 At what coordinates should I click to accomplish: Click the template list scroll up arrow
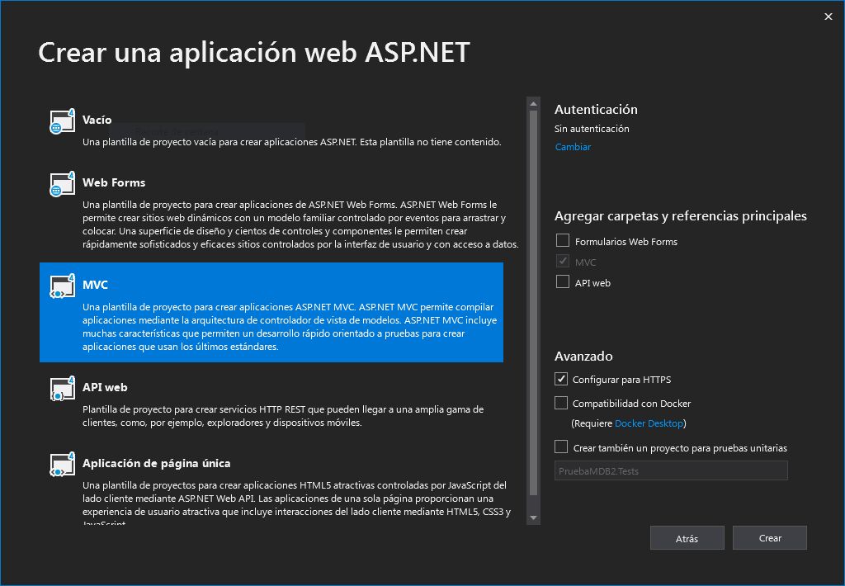click(534, 103)
